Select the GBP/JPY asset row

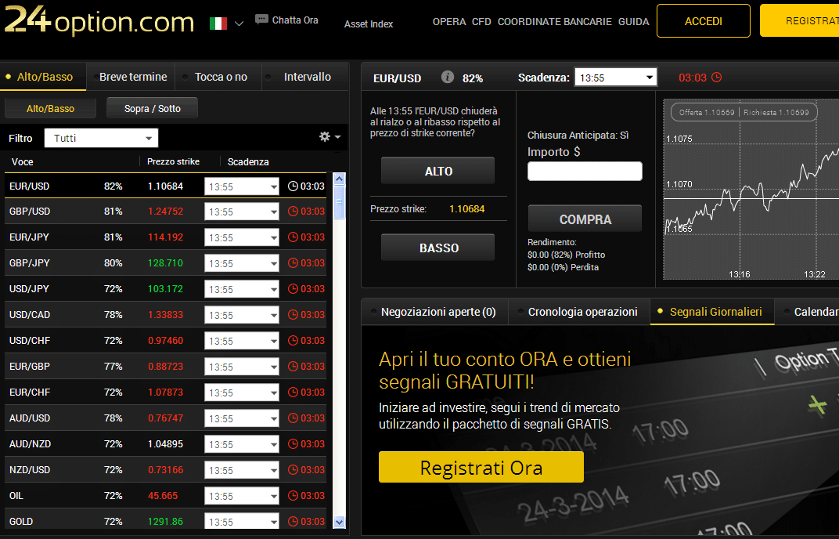[165, 263]
